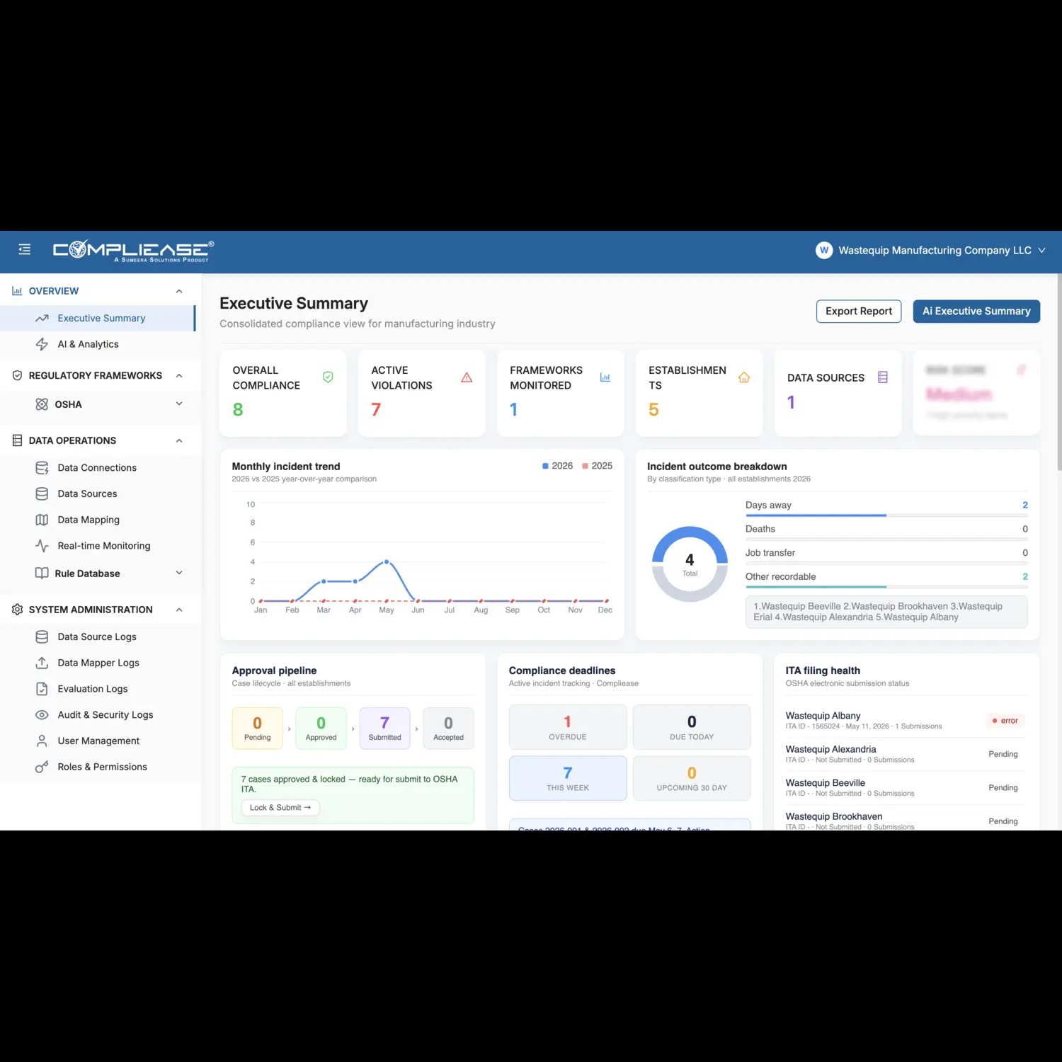Click the Ai Executive Summary button

[976, 312]
